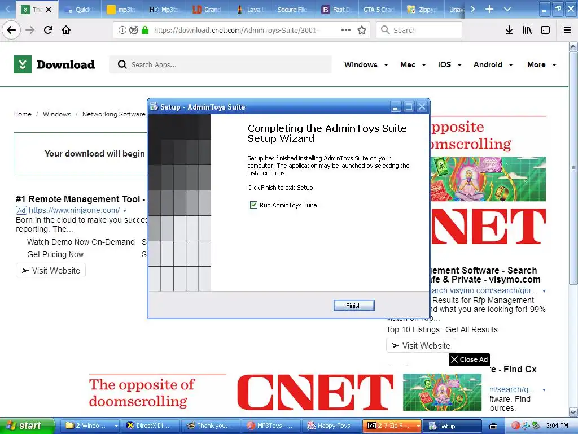Click the on-screen keyboard tray icon
Screen dimensions: 578x434
(493, 426)
